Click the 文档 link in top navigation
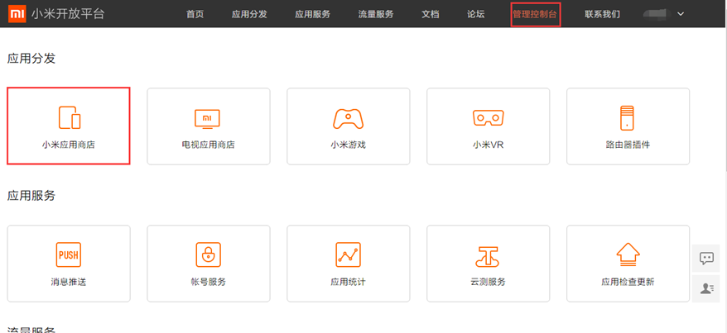 [x=430, y=14]
